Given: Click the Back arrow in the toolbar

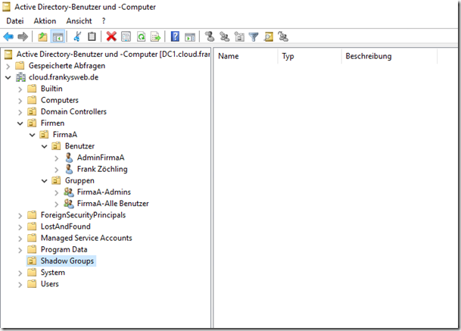Looking at the screenshot, I should click(x=8, y=36).
